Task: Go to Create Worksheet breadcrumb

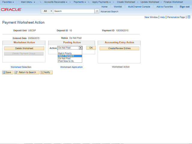Action: (x=126, y=2)
